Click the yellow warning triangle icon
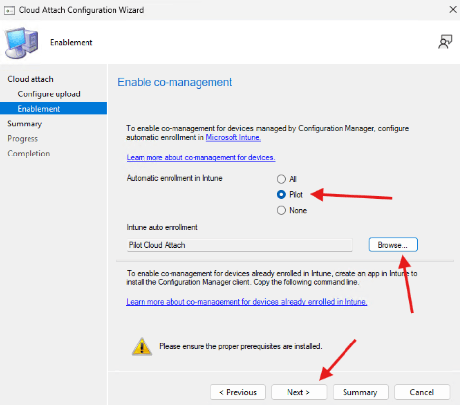Screen dimensions: 460x405 coord(141,346)
